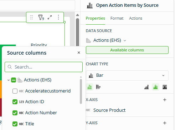Collapse the Actions (EHS) tree node
Viewport: 175px width, 130px height.
click(x=9, y=80)
